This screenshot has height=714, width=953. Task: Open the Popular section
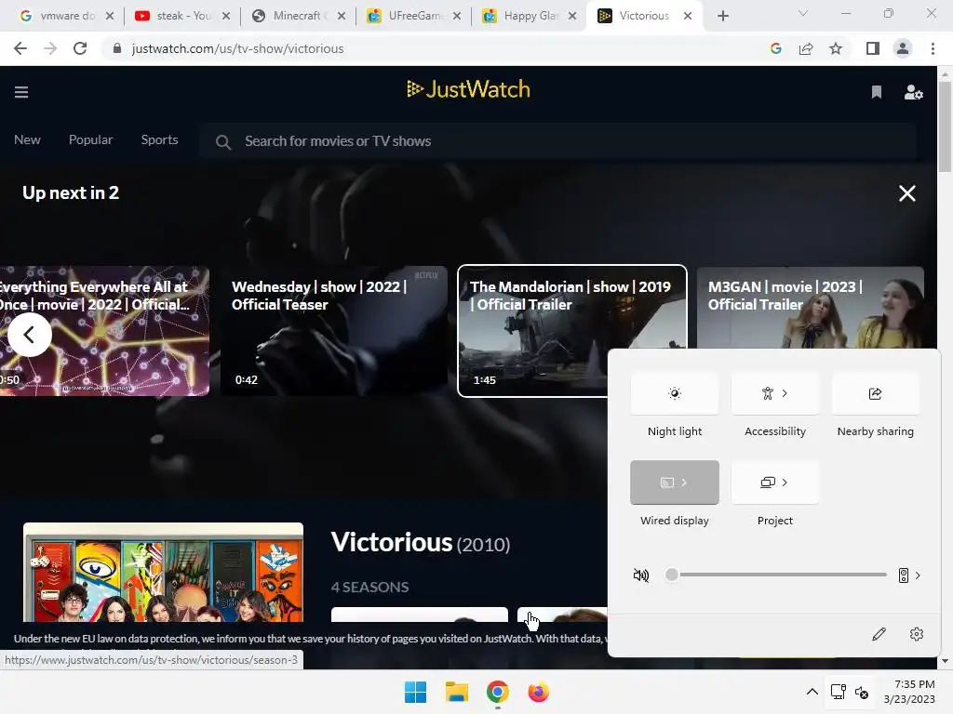[90, 139]
